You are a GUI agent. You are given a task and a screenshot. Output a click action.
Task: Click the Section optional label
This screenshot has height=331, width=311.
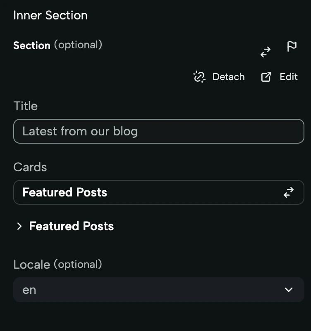point(58,45)
